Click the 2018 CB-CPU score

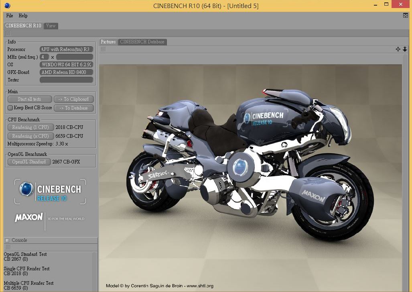[69, 127]
